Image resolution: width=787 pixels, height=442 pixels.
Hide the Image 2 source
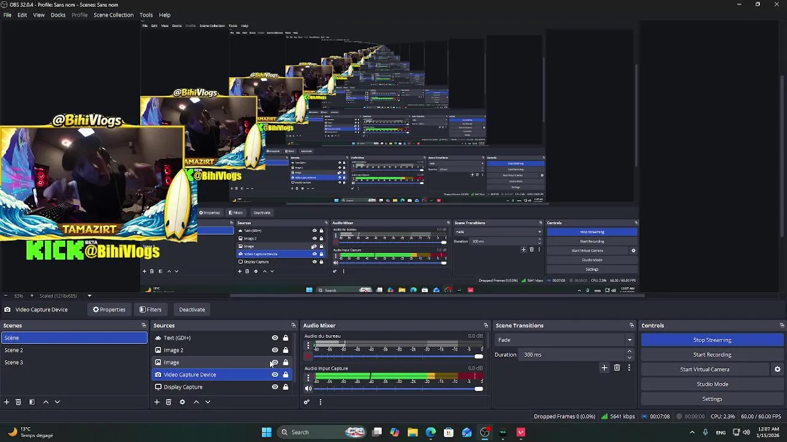tap(275, 350)
